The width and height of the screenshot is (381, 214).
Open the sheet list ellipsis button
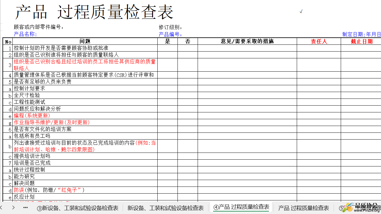click(x=26, y=208)
